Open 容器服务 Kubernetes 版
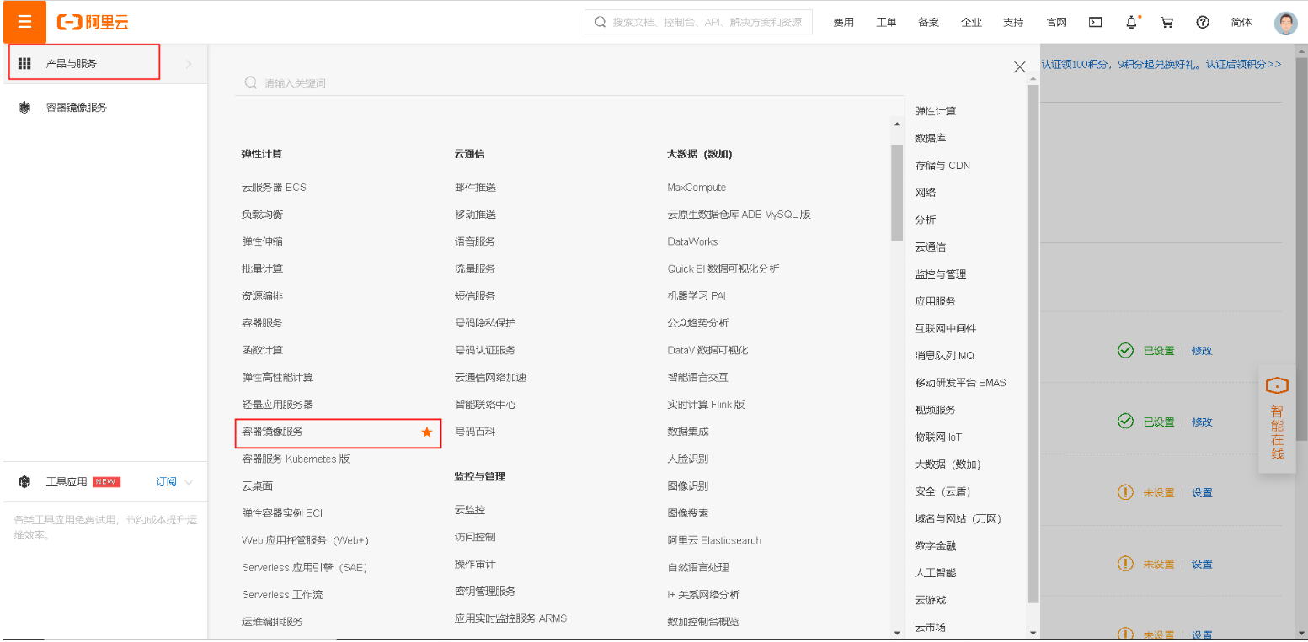This screenshot has height=642, width=1308. (x=296, y=459)
